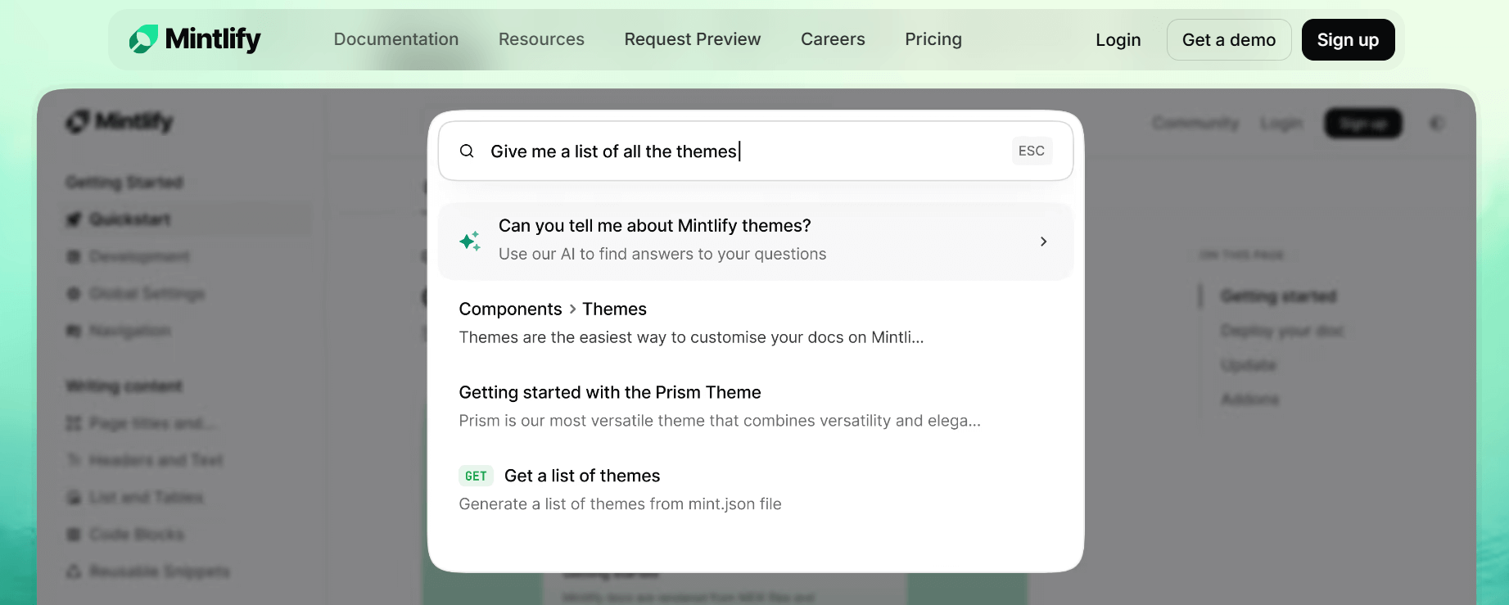Click the Mintlify logo in the top navbar
The image size is (1509, 605).
pyautogui.click(x=195, y=39)
